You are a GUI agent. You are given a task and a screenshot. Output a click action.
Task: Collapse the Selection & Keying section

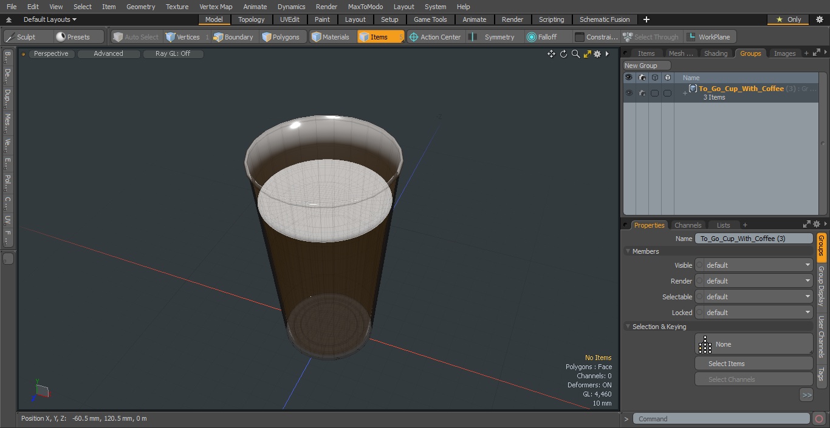628,327
